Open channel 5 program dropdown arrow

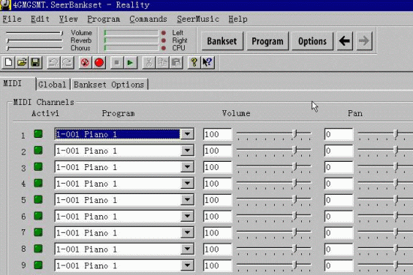tap(187, 200)
